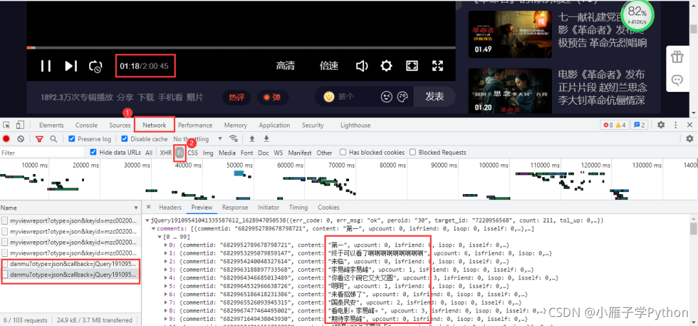
Task: Open the video player settings gear
Action: click(386, 66)
